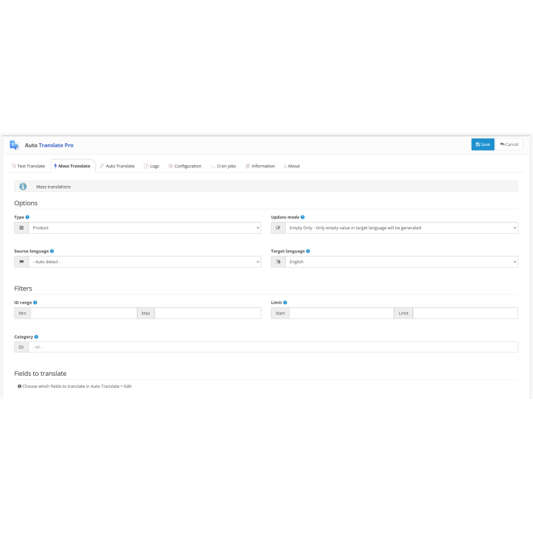533x533 pixels.
Task: Click the Save button
Action: tap(482, 144)
